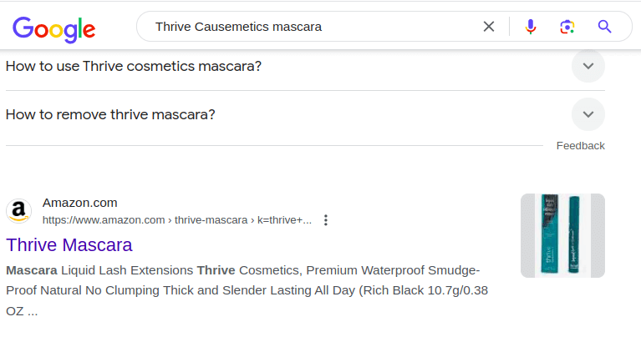Open the mascara product thumbnail image
The height and width of the screenshot is (337, 641).
click(x=562, y=235)
